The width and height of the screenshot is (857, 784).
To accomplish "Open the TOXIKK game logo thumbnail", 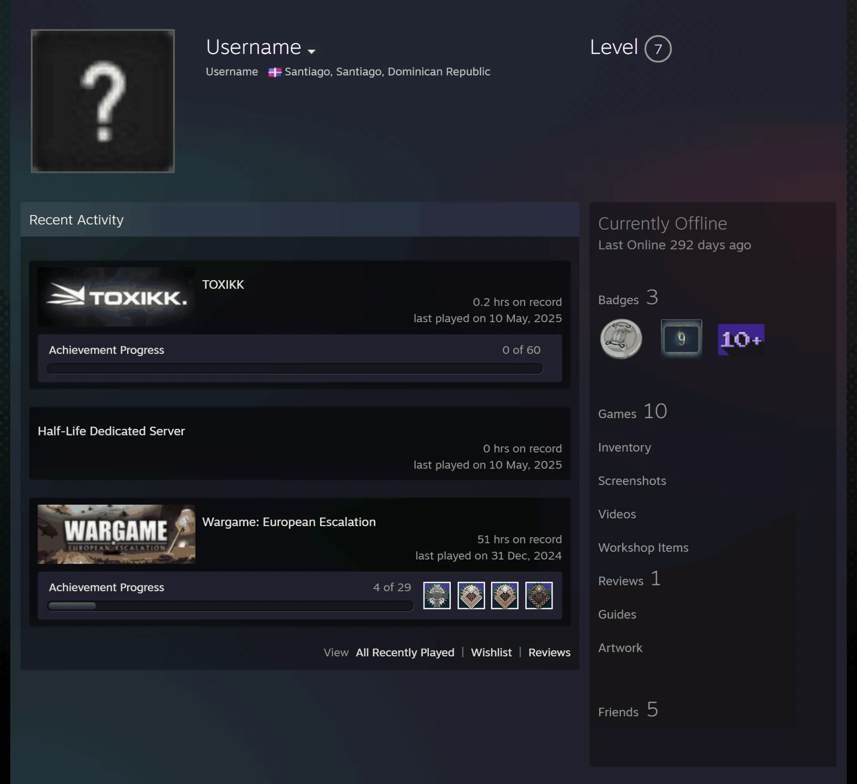I will click(116, 297).
